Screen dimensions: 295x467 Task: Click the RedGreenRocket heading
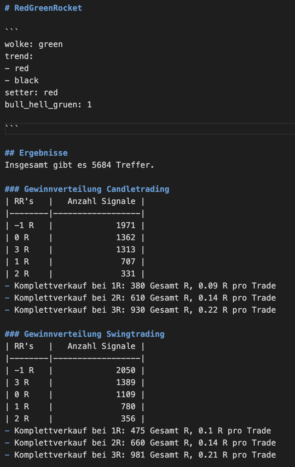tap(48, 8)
